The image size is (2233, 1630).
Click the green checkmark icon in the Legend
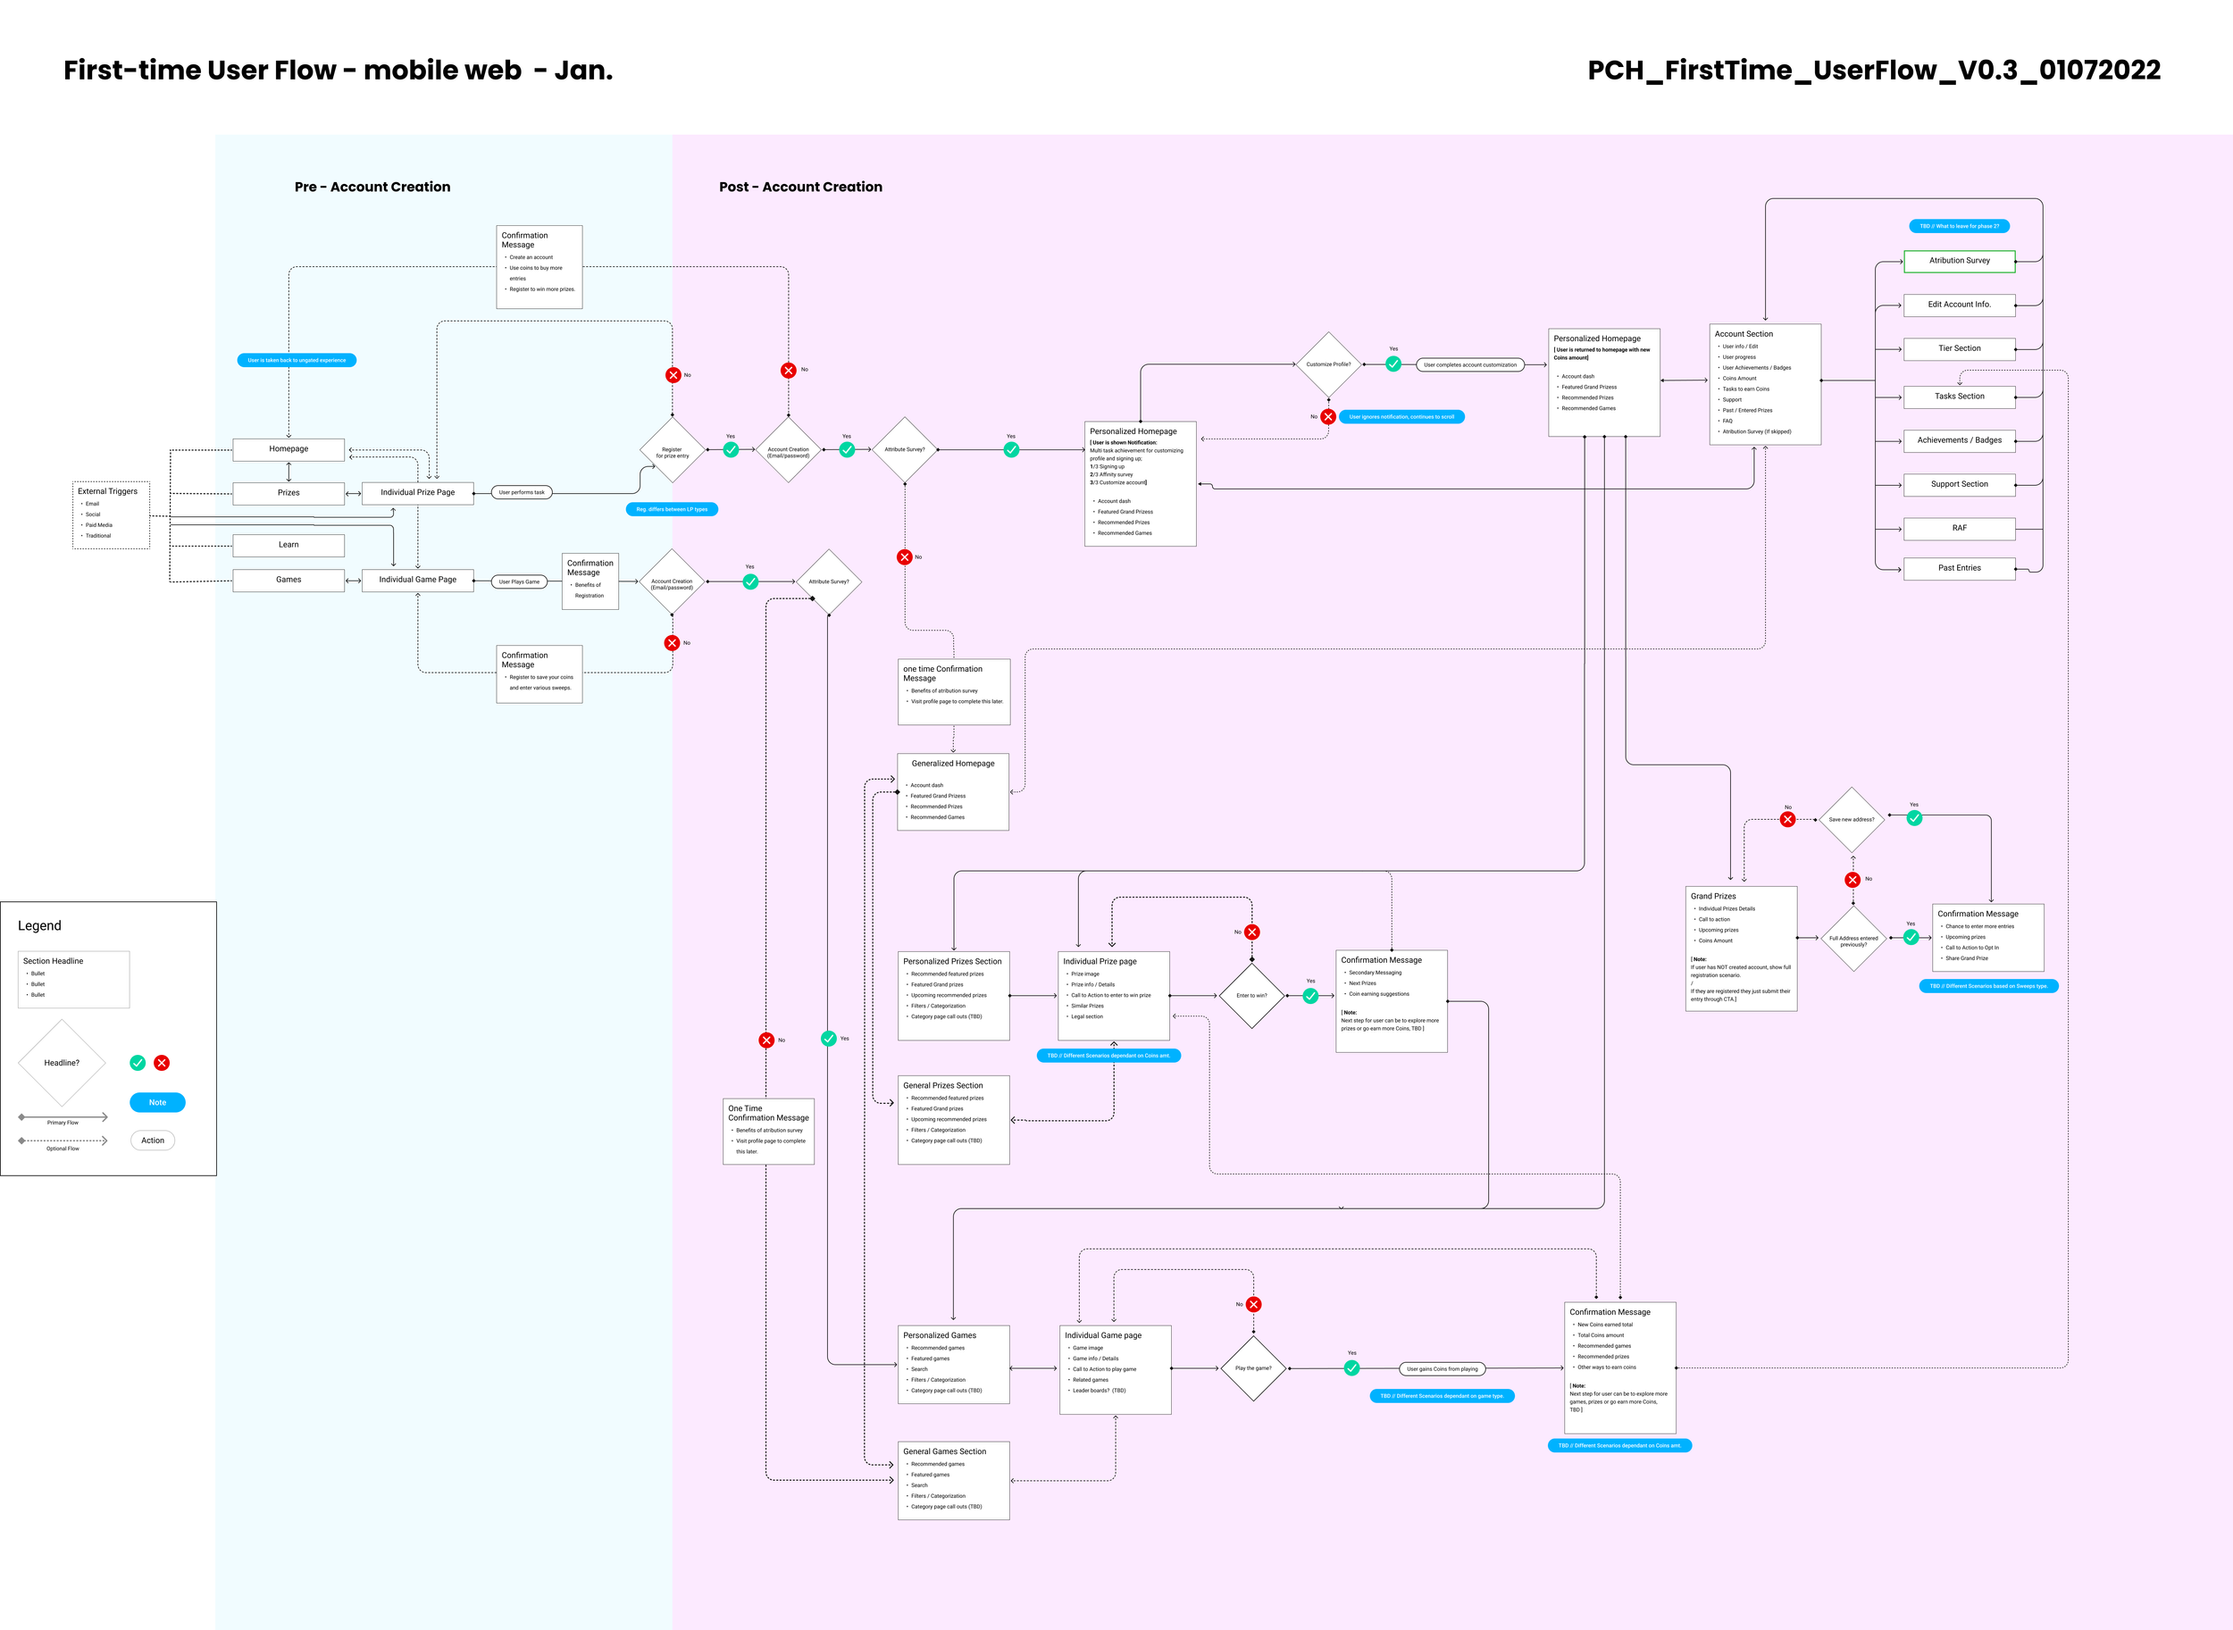coord(138,1063)
